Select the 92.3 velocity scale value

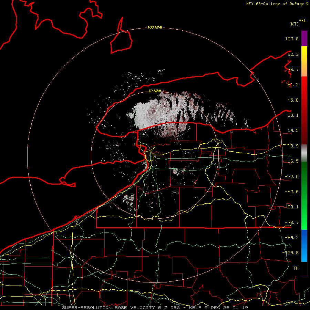click(x=293, y=54)
